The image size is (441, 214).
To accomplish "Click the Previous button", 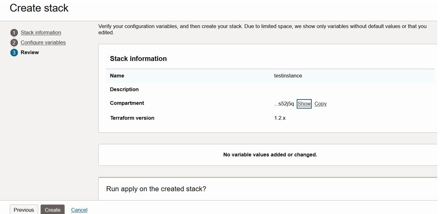I will click(x=24, y=210).
